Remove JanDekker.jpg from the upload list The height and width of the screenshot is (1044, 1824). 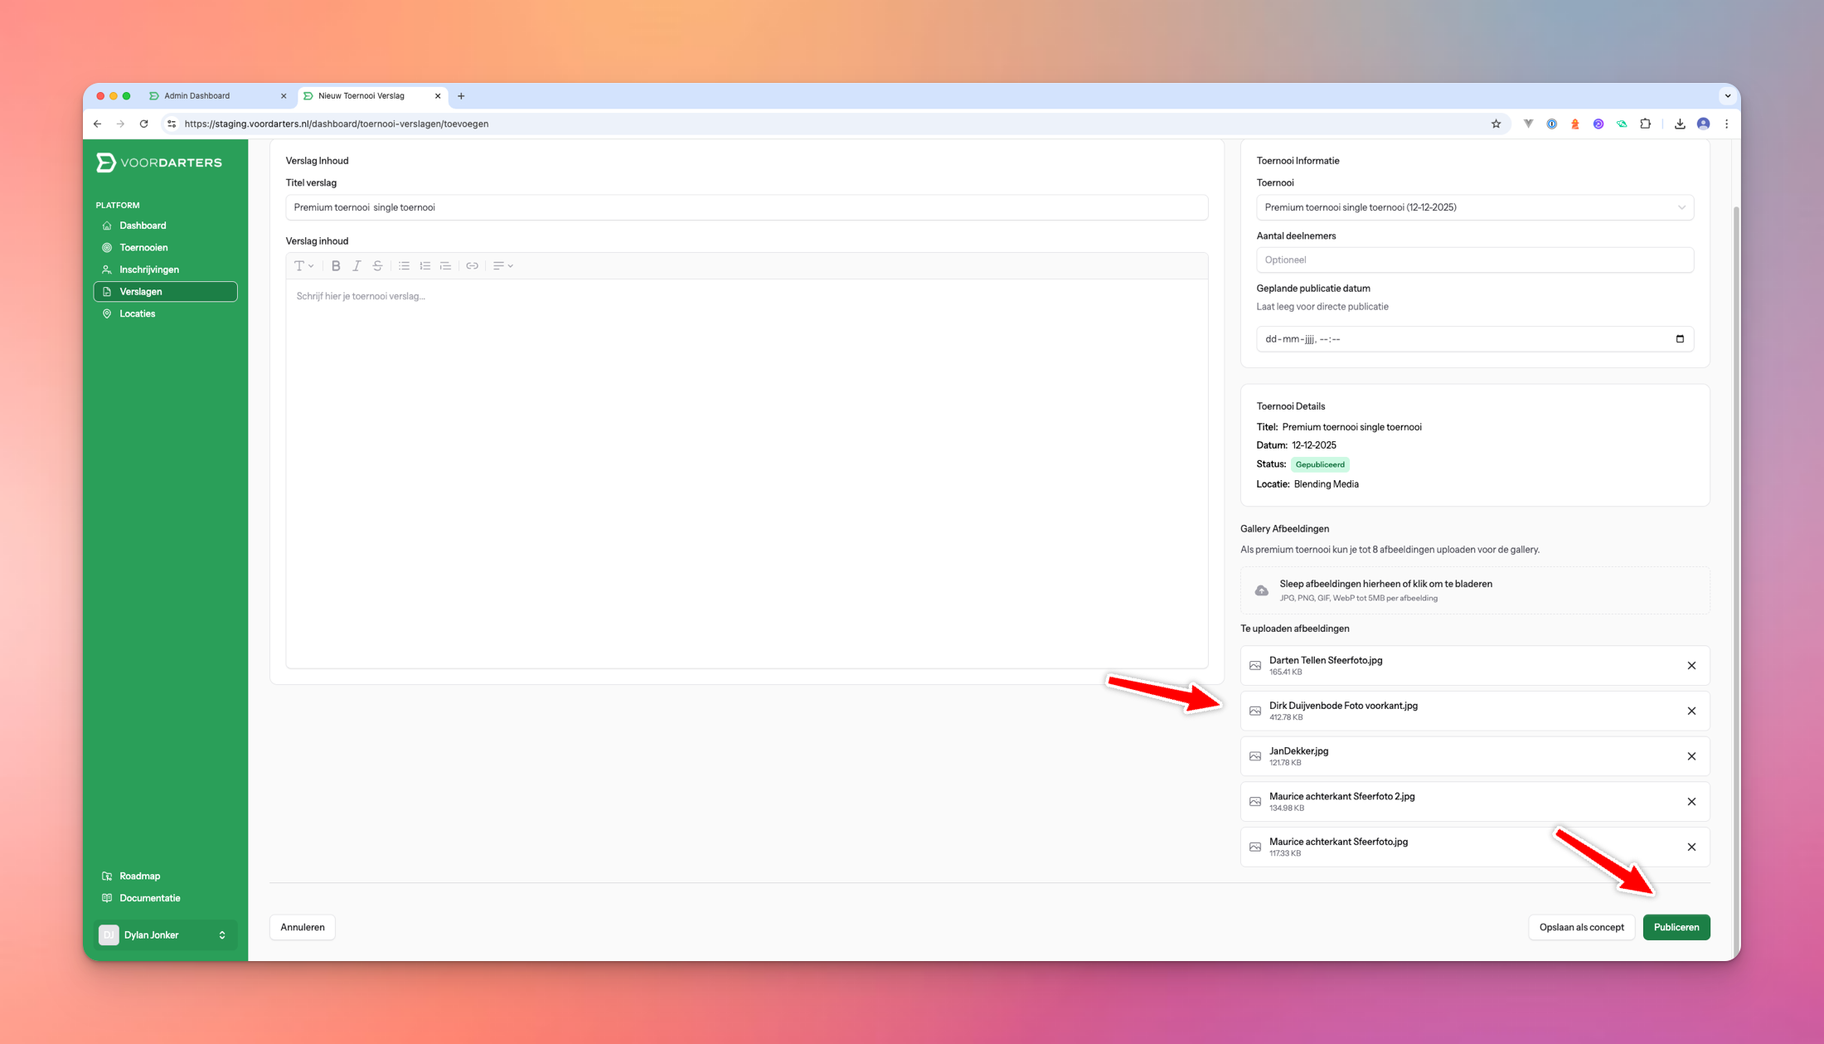[x=1691, y=756]
